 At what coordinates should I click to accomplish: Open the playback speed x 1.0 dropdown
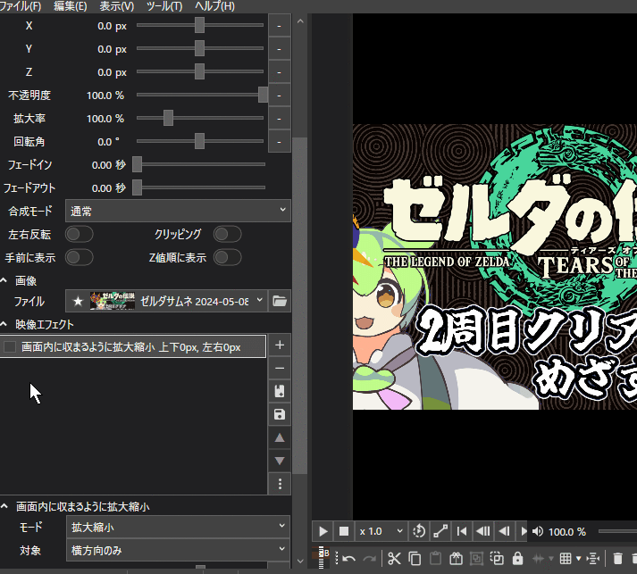pyautogui.click(x=381, y=531)
